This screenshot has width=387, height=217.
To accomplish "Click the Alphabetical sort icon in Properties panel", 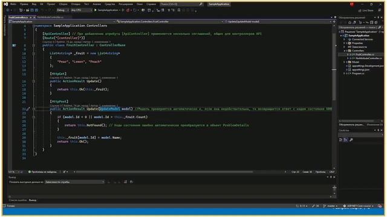I will pyautogui.click(x=346, y=140).
